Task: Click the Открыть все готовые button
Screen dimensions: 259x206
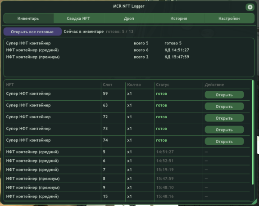Action: coord(32,31)
